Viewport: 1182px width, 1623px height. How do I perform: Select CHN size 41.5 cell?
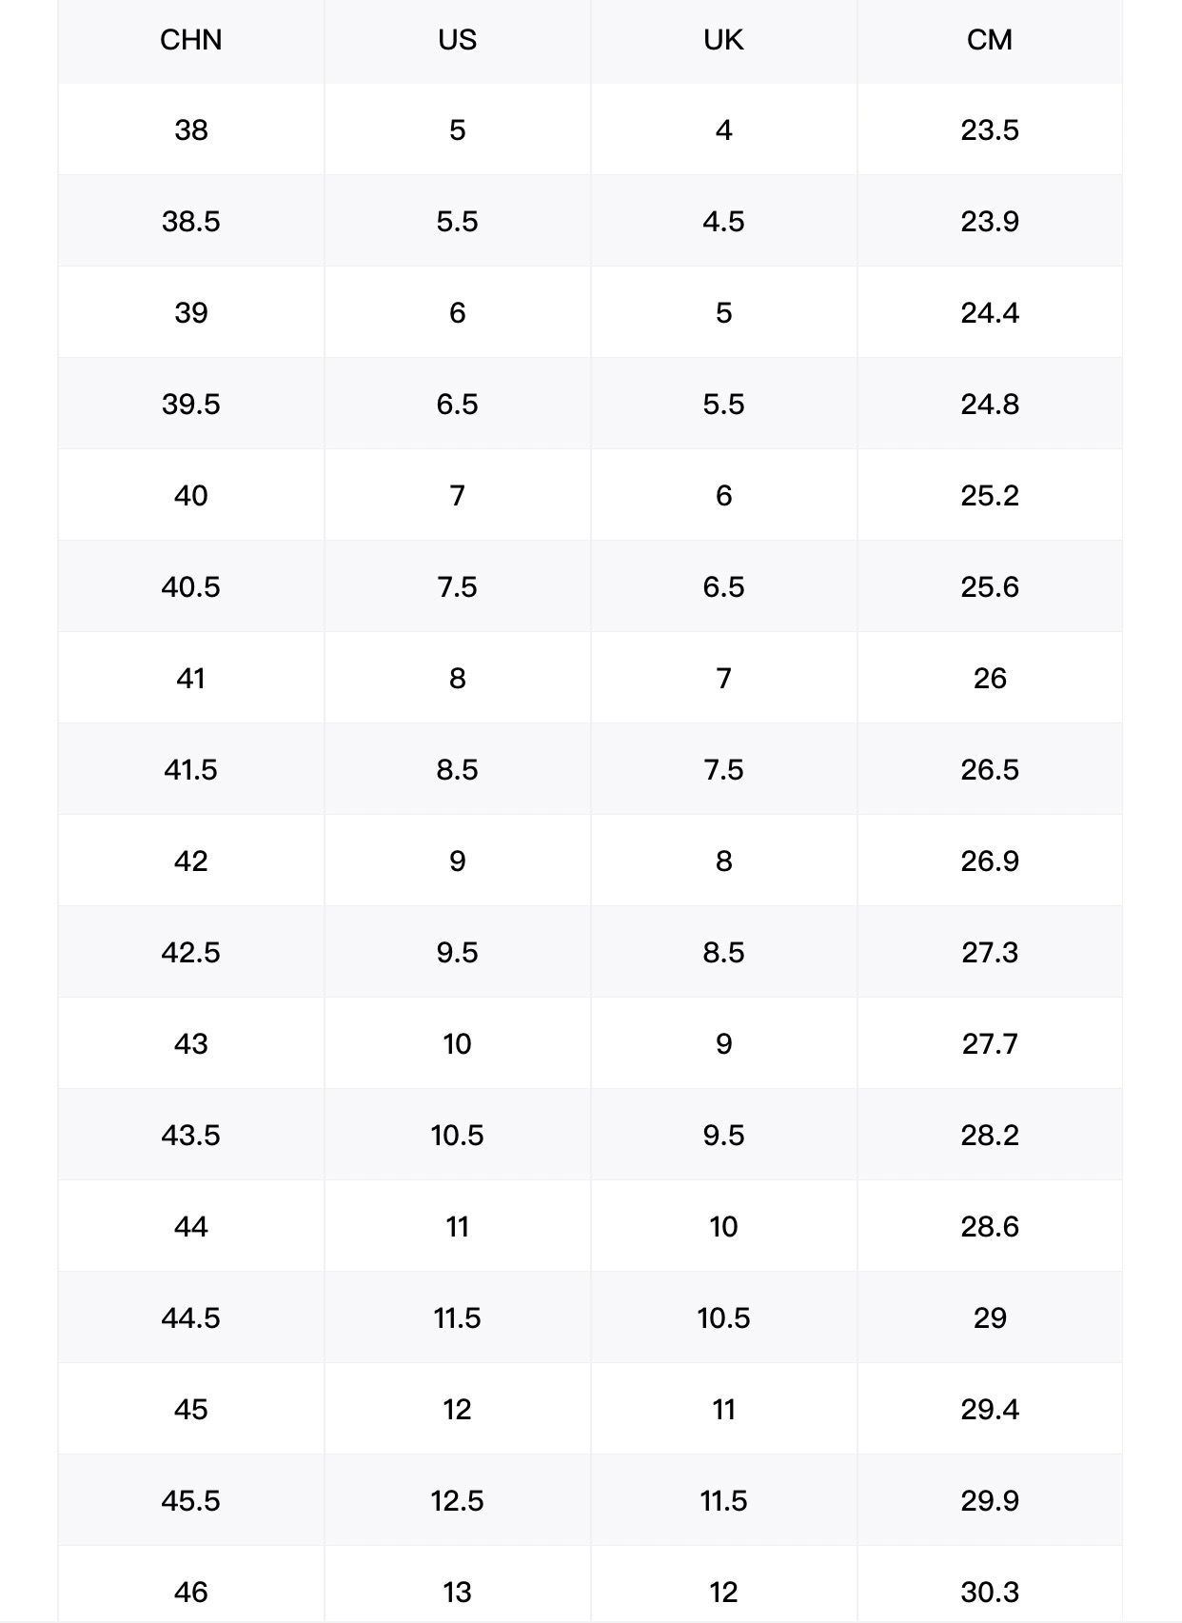click(x=190, y=769)
